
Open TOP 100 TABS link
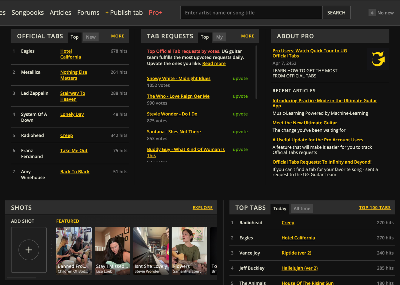pos(375,208)
